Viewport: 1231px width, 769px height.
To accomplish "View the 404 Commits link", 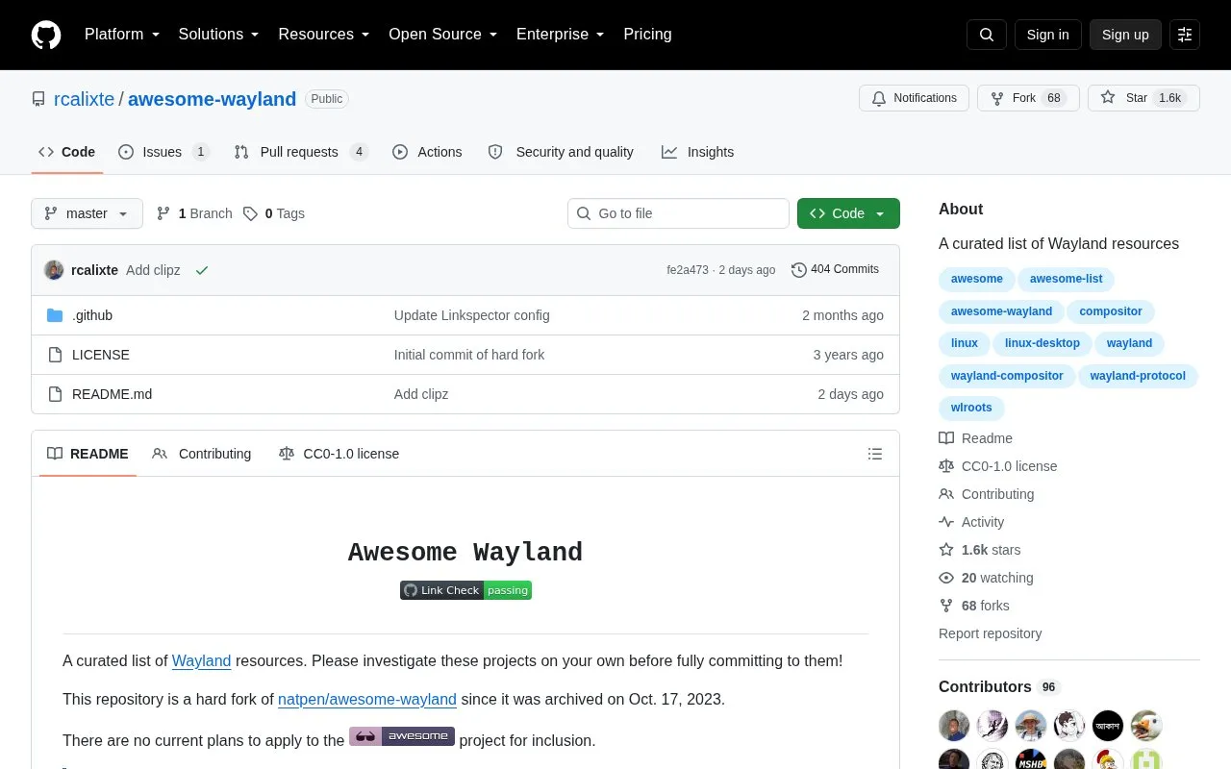I will [835, 270].
